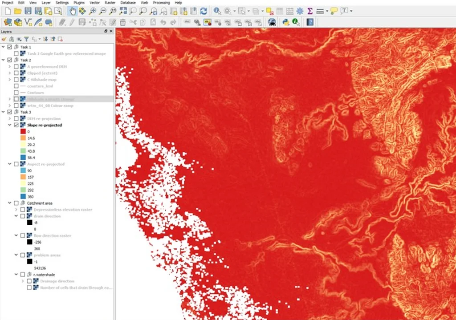Click the Refresh map icon
Screen dimensions: 456x320
(204, 11)
